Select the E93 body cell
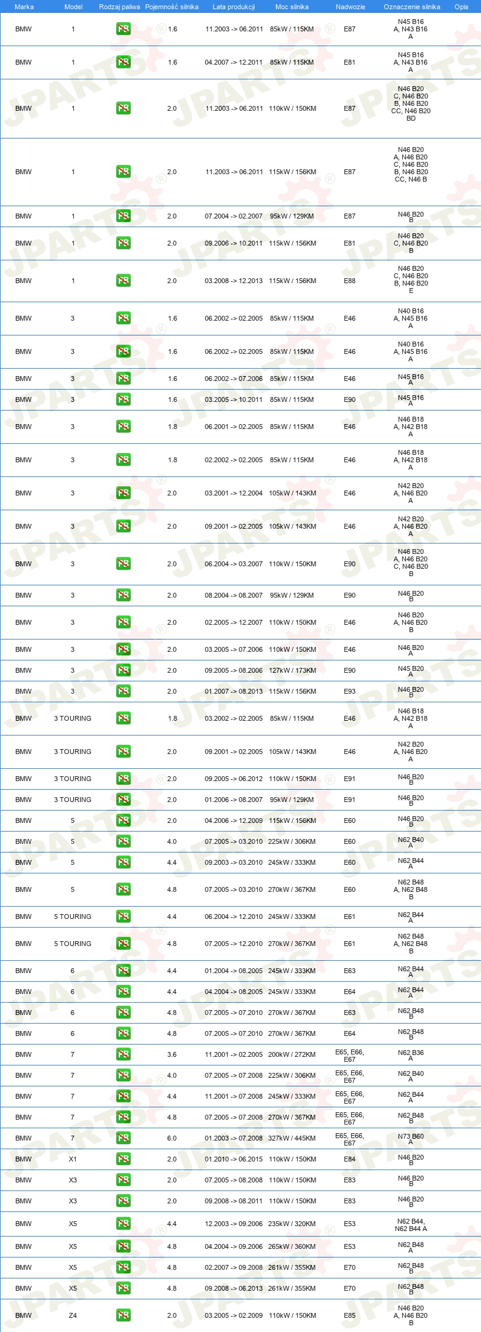This screenshot has width=481, height=1332. click(349, 691)
